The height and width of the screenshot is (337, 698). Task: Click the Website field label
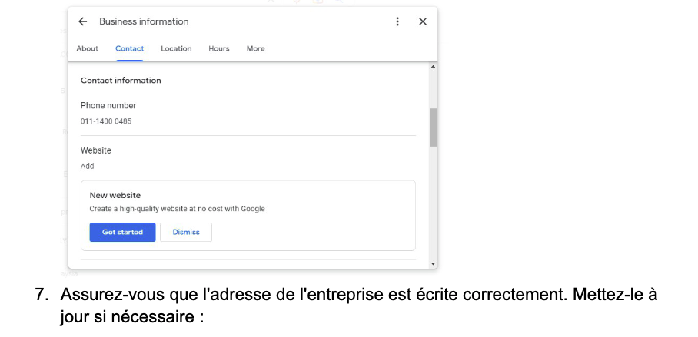click(x=96, y=150)
